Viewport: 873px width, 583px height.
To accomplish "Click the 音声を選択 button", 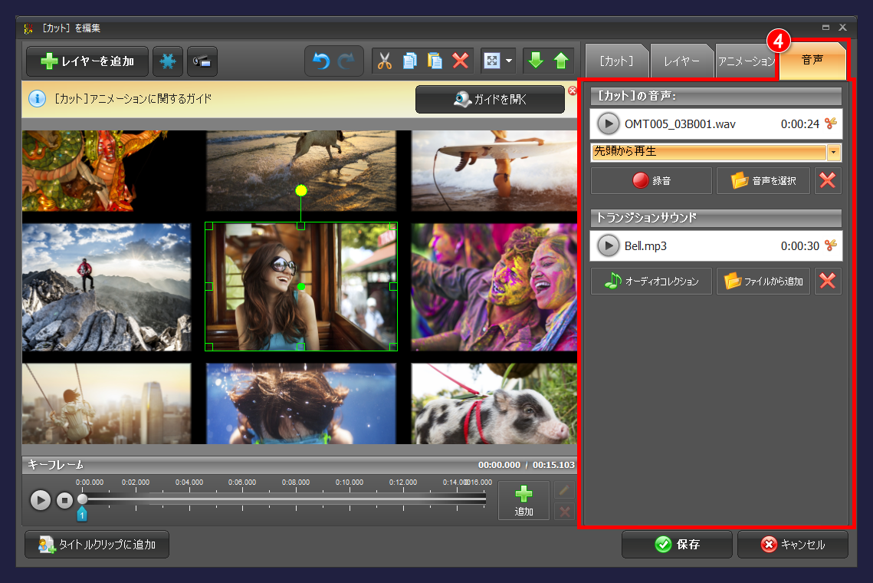I will 763,181.
